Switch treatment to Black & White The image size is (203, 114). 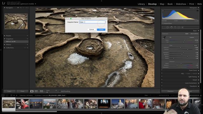(x=194, y=34)
